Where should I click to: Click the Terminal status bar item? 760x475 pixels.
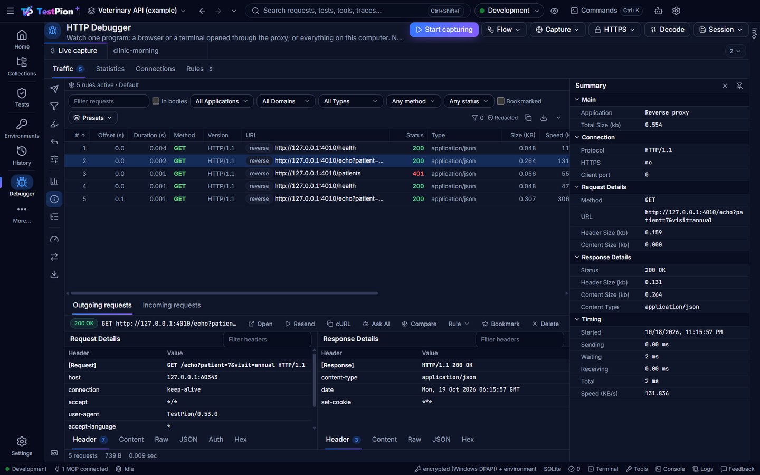click(603, 469)
